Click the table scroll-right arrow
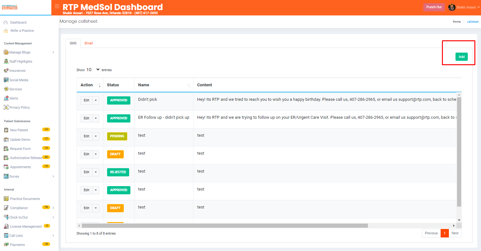Image resolution: width=481 pixels, height=251 pixels. 454,226
